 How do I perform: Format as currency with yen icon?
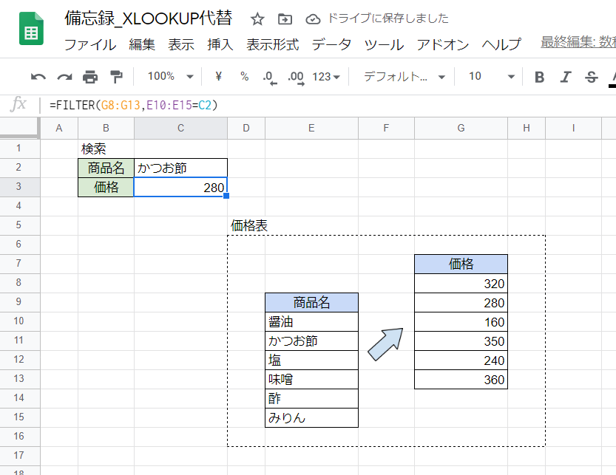(219, 76)
